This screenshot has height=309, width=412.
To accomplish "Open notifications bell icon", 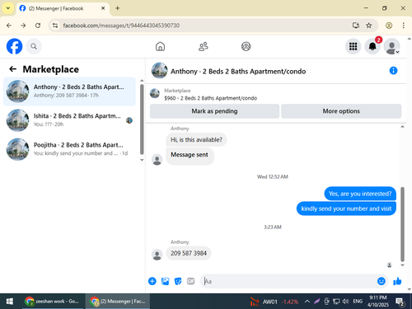I will [x=372, y=46].
